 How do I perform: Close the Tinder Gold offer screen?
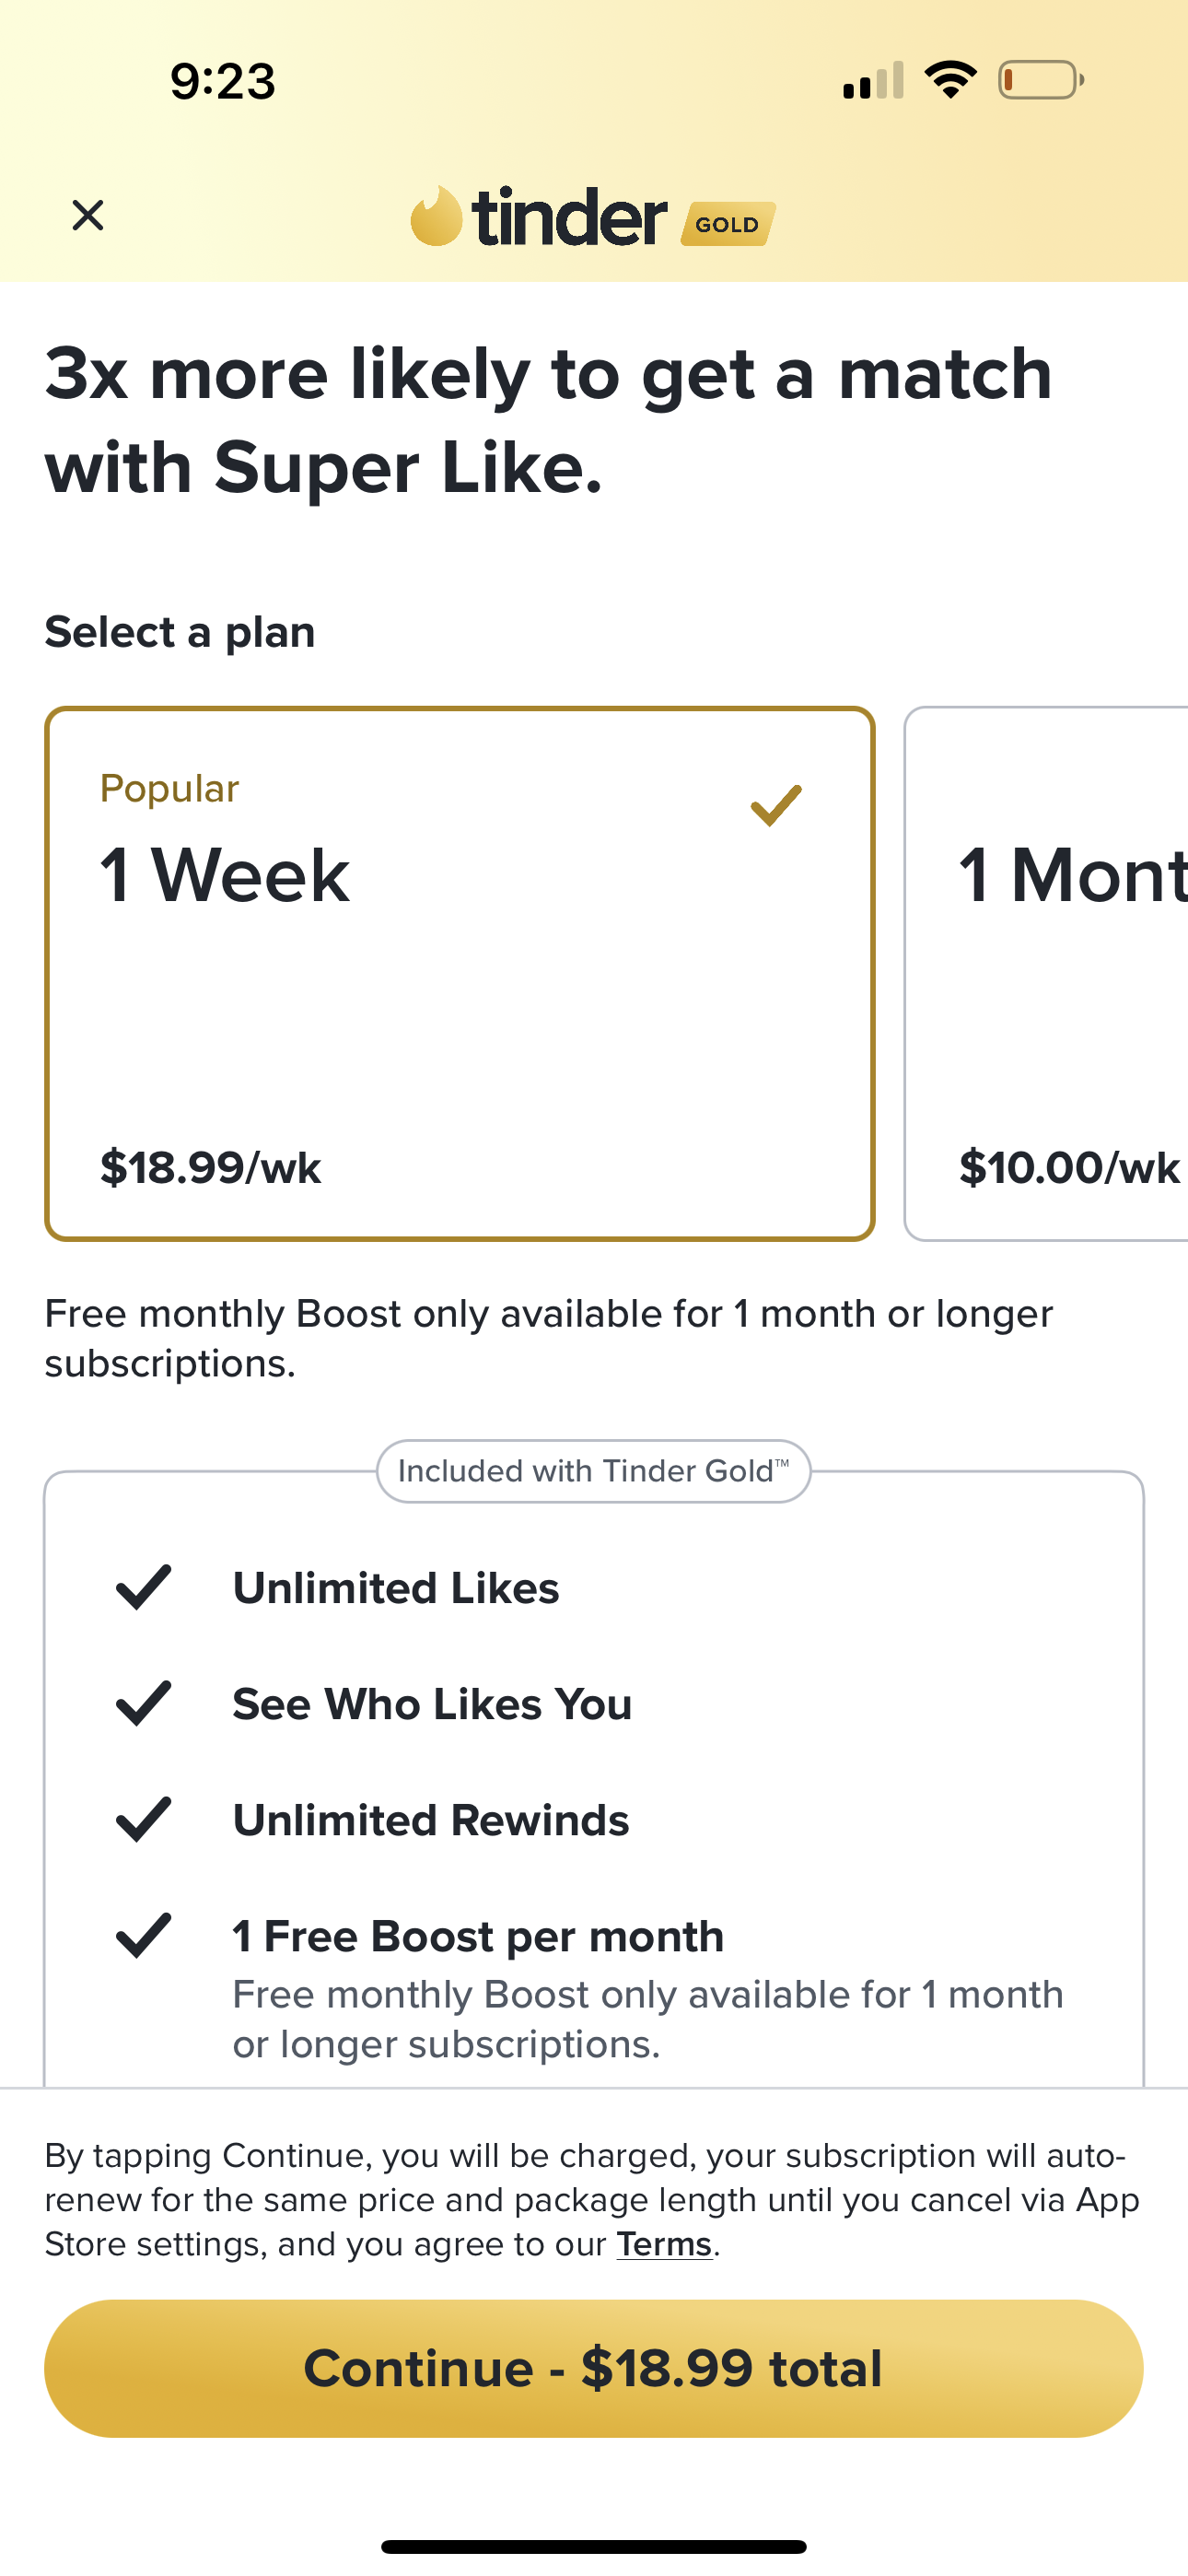click(x=88, y=215)
